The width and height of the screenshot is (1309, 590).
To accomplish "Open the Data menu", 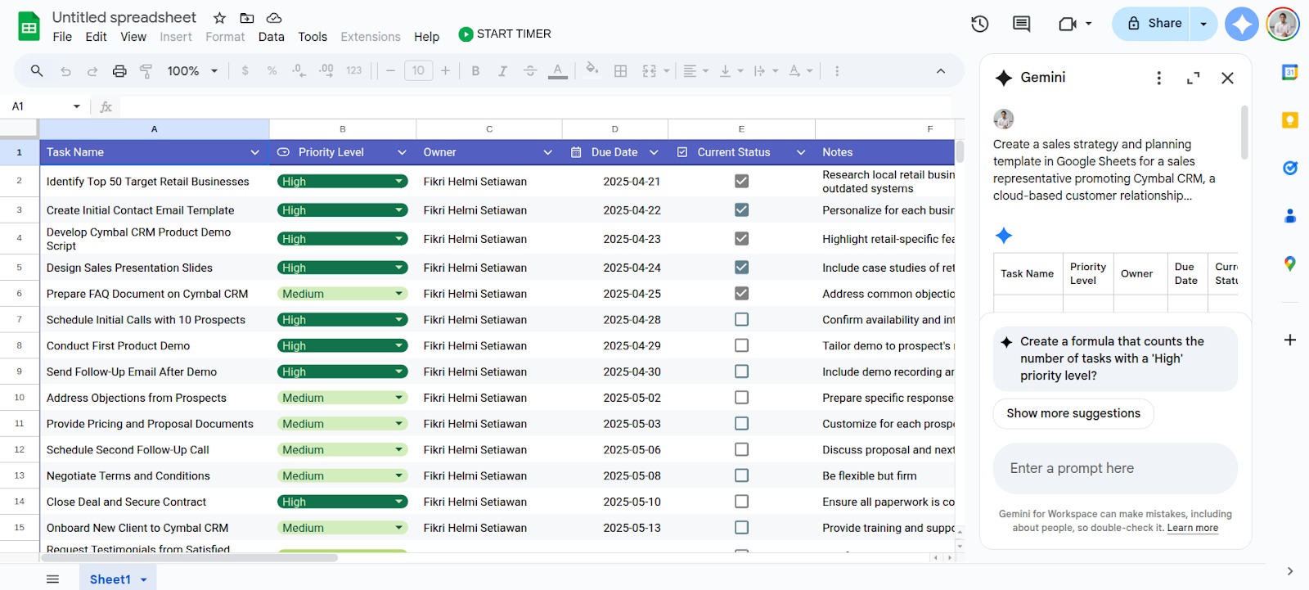I will point(271,37).
